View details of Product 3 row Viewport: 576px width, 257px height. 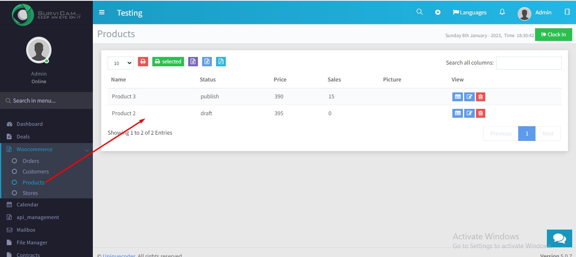457,97
